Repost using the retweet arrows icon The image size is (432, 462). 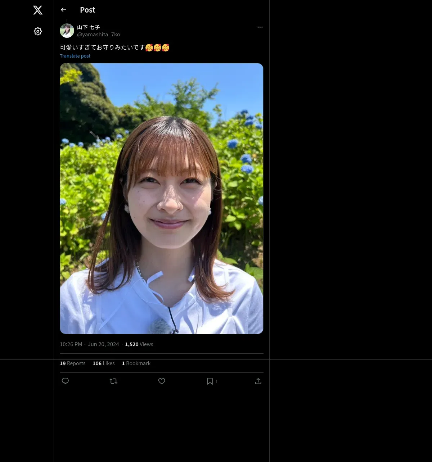pos(113,381)
